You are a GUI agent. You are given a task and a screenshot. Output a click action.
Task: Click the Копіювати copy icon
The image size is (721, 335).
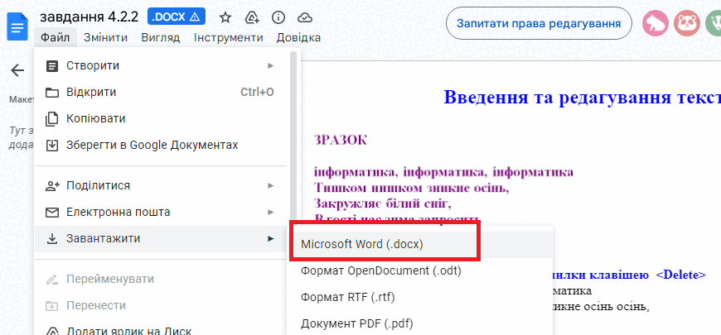(x=52, y=119)
